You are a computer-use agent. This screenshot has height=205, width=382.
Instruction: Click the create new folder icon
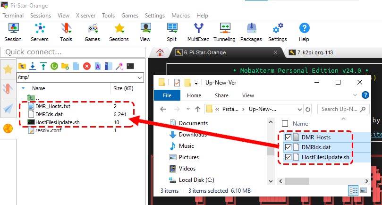click(65, 66)
